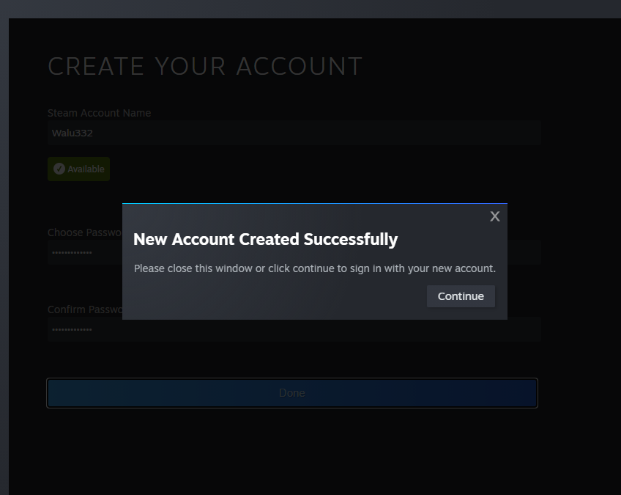Click Continue to sign in
621x495 pixels.
461,296
